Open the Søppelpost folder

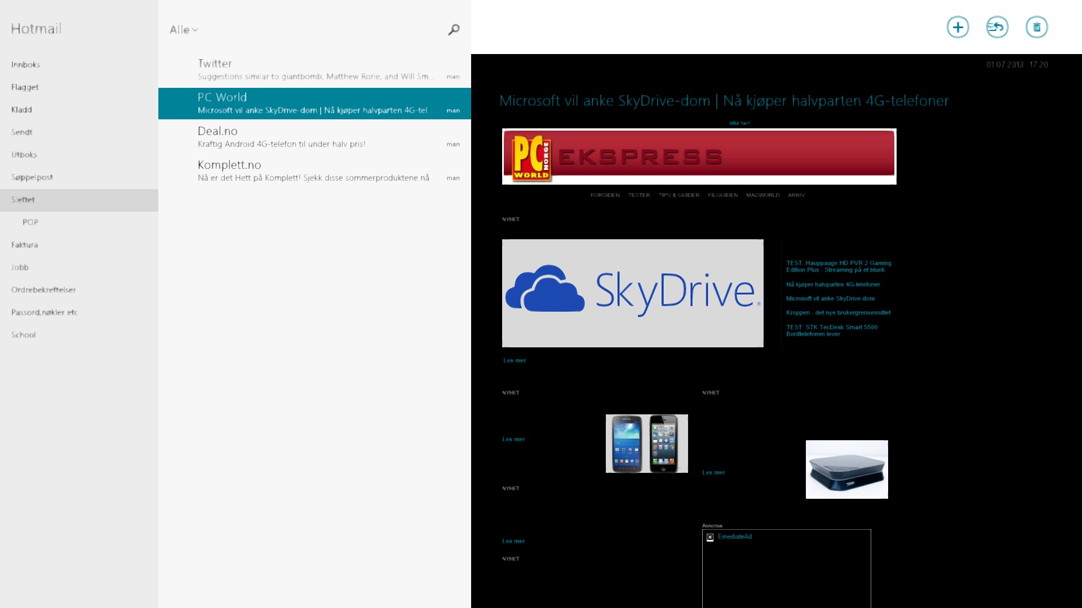point(79,177)
